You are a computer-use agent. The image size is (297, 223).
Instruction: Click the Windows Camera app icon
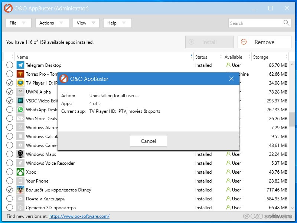20,145
